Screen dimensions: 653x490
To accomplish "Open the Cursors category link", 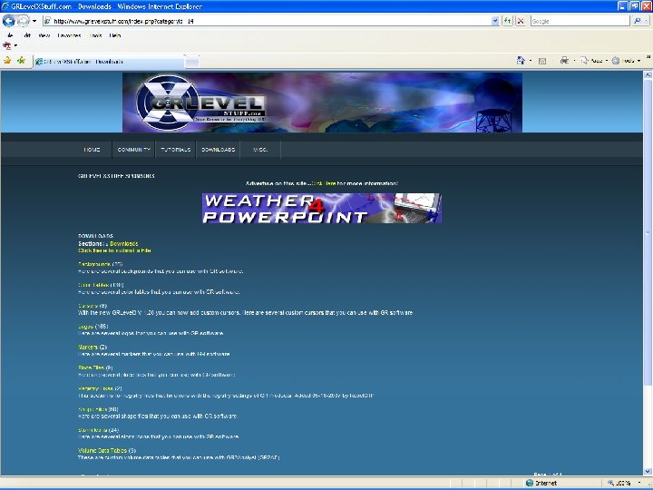I will point(88,306).
